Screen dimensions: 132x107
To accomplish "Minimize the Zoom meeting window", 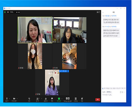I will click(x=117, y=9).
